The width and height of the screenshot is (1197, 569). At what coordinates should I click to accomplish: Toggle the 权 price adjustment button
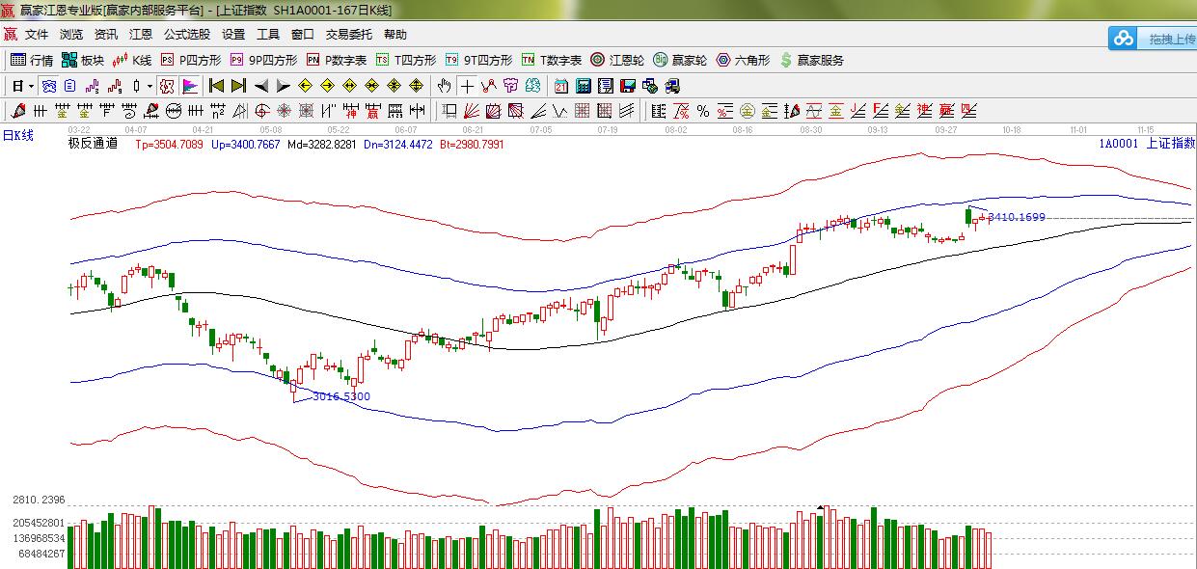tap(167, 86)
